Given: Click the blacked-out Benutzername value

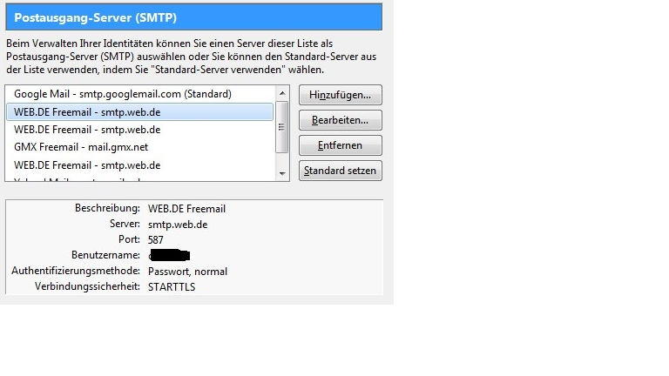Looking at the screenshot, I should click(169, 255).
